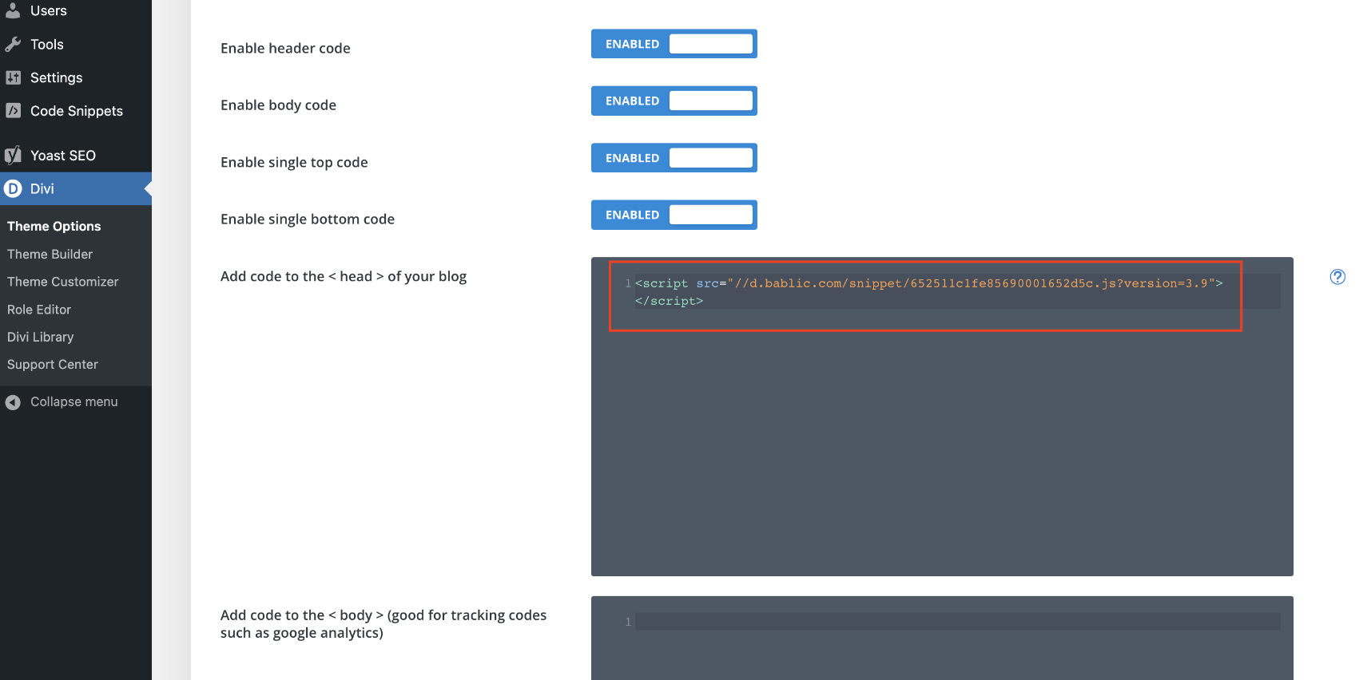This screenshot has height=680, width=1371.
Task: Click the closing </script> tag line
Action: [x=669, y=301]
